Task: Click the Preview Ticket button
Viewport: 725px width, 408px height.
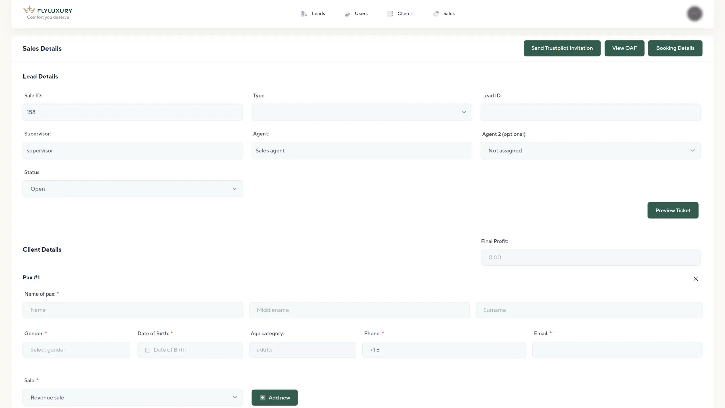Action: tap(673, 210)
